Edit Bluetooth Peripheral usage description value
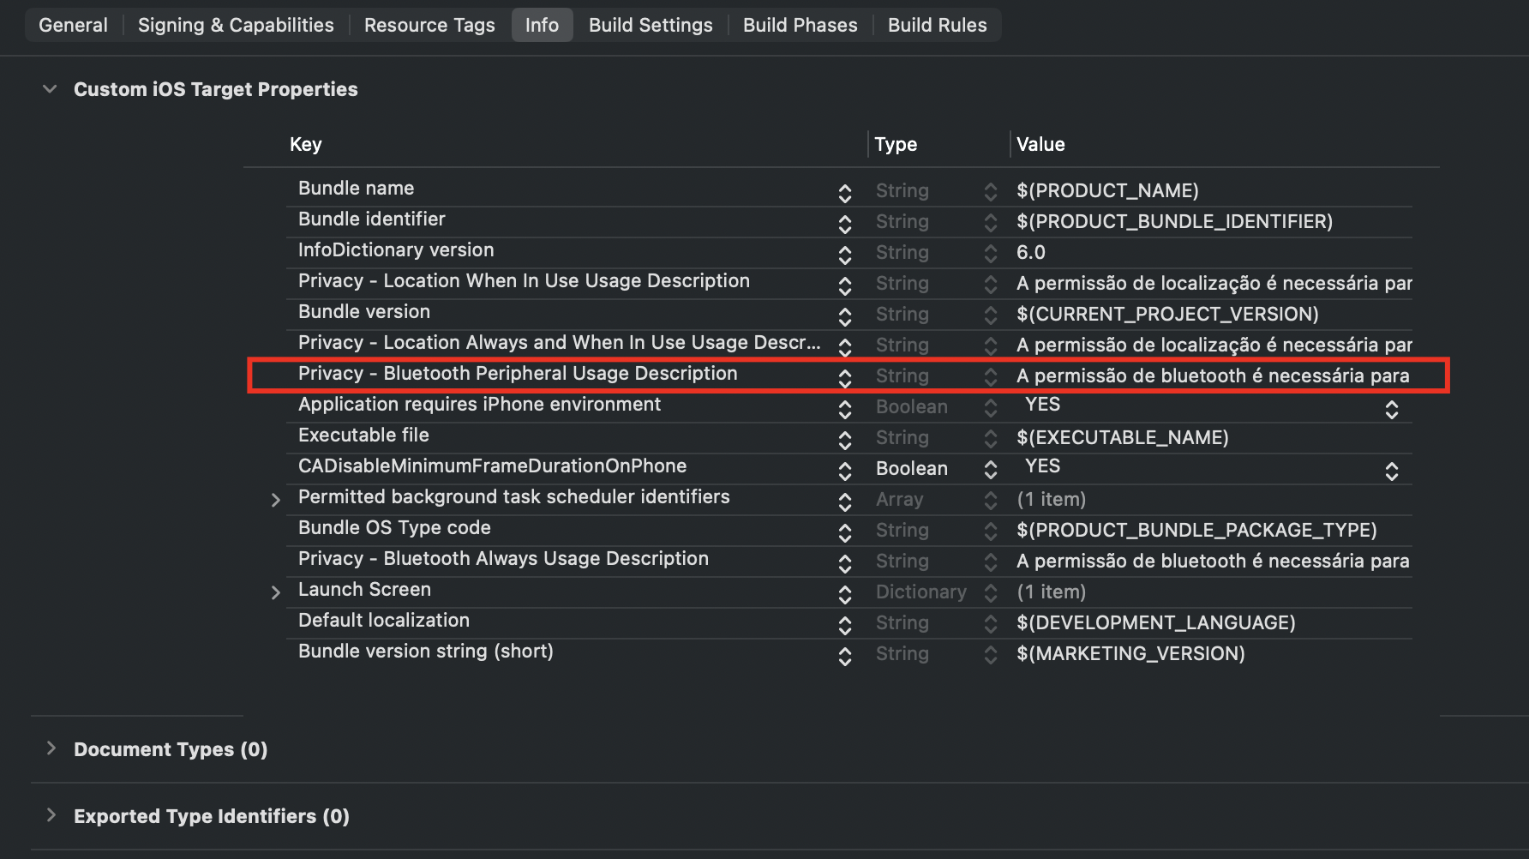Screen dimensions: 1529x859 pos(1213,376)
